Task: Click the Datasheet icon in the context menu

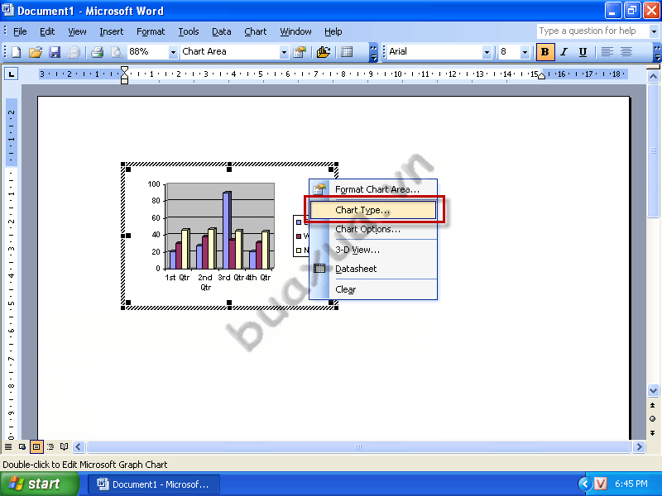Action: point(319,268)
